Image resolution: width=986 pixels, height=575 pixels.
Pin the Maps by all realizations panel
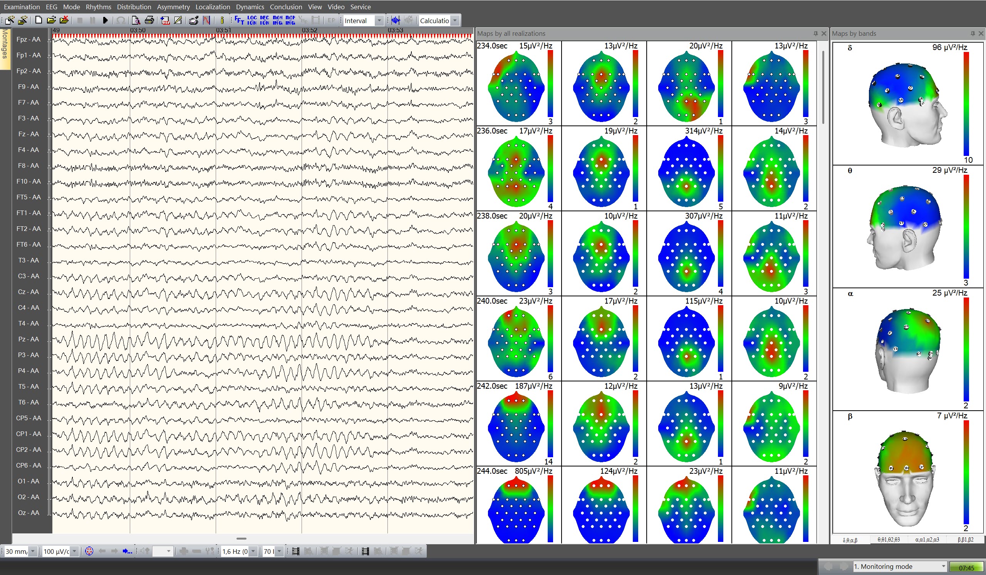pyautogui.click(x=816, y=33)
